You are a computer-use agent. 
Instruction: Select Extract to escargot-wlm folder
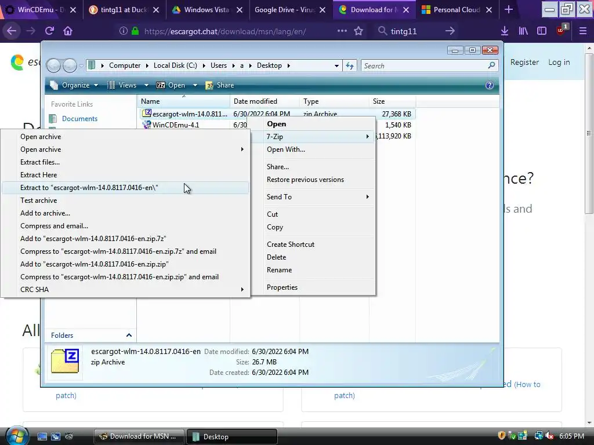click(x=125, y=188)
